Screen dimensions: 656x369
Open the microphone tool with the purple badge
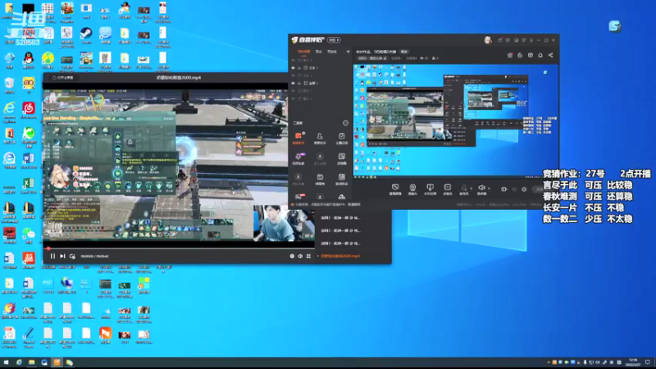tap(298, 158)
